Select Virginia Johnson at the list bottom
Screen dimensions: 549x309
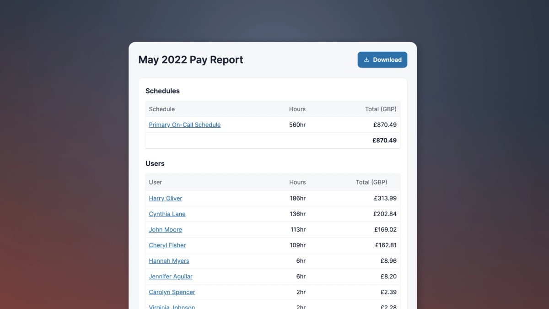click(172, 306)
